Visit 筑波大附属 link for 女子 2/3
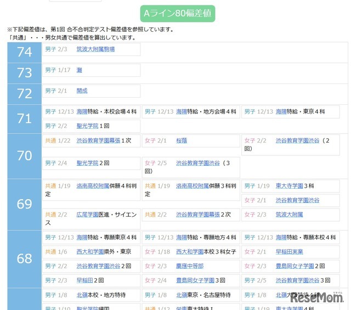The height and width of the screenshot is (310, 351). pyautogui.click(x=290, y=215)
